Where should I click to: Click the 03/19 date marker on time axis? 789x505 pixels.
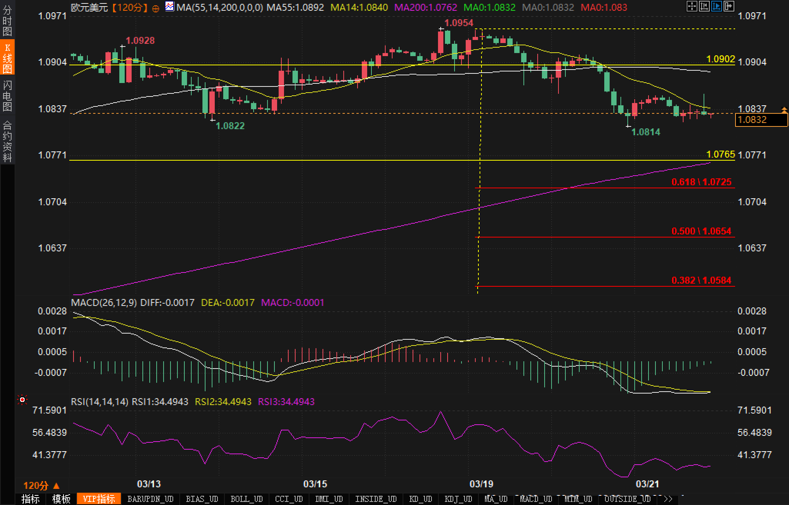481,484
